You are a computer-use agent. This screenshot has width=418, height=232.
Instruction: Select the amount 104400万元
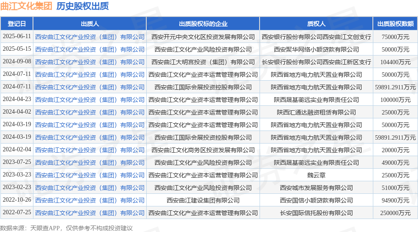pyautogui.click(x=395, y=62)
